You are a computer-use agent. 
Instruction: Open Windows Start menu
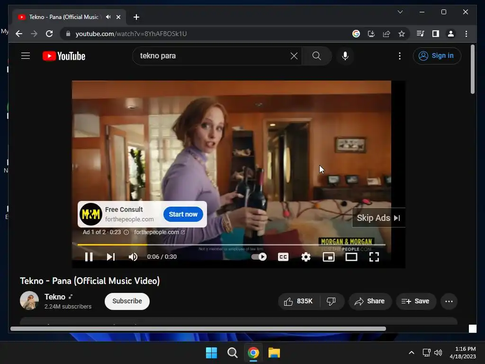211,353
